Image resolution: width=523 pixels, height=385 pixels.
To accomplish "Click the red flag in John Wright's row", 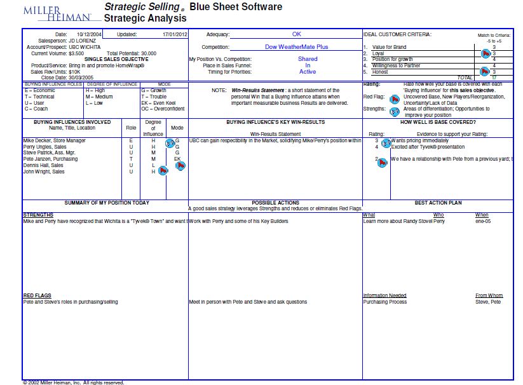I will (163, 171).
